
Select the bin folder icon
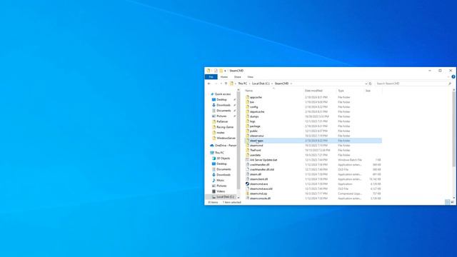247,102
